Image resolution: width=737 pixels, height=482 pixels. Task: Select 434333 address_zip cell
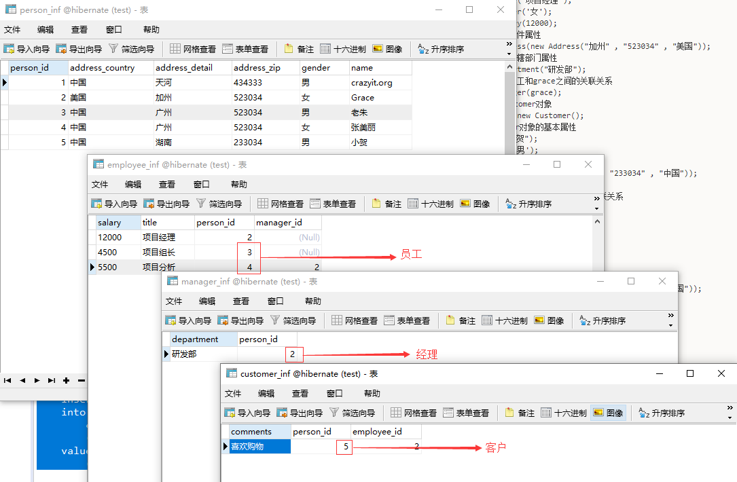pos(266,83)
